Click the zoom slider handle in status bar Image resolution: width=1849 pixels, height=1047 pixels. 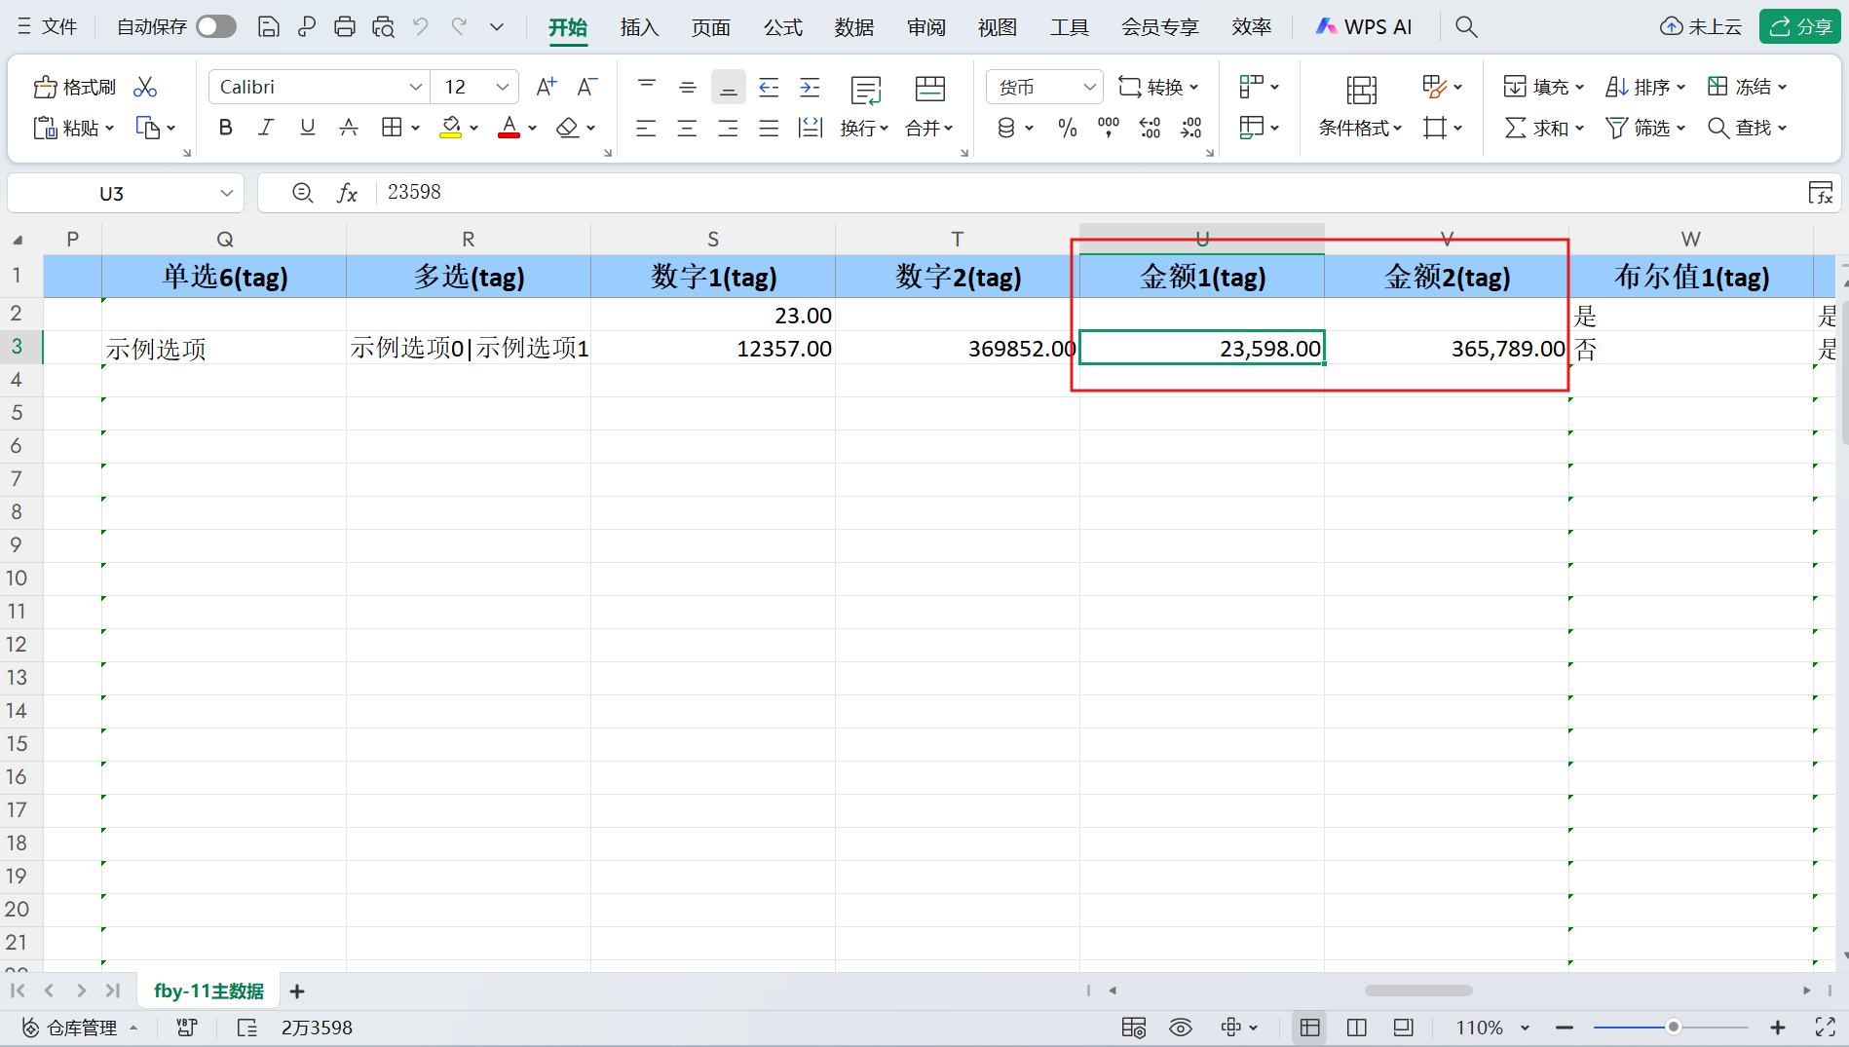click(x=1673, y=1028)
